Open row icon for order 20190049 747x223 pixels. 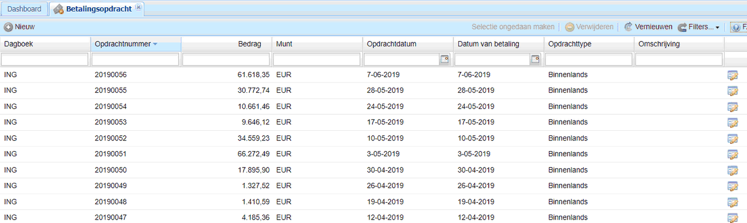(732, 186)
